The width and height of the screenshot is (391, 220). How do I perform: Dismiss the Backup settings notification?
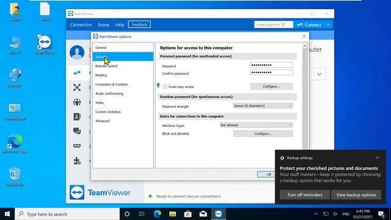pyautogui.click(x=378, y=158)
